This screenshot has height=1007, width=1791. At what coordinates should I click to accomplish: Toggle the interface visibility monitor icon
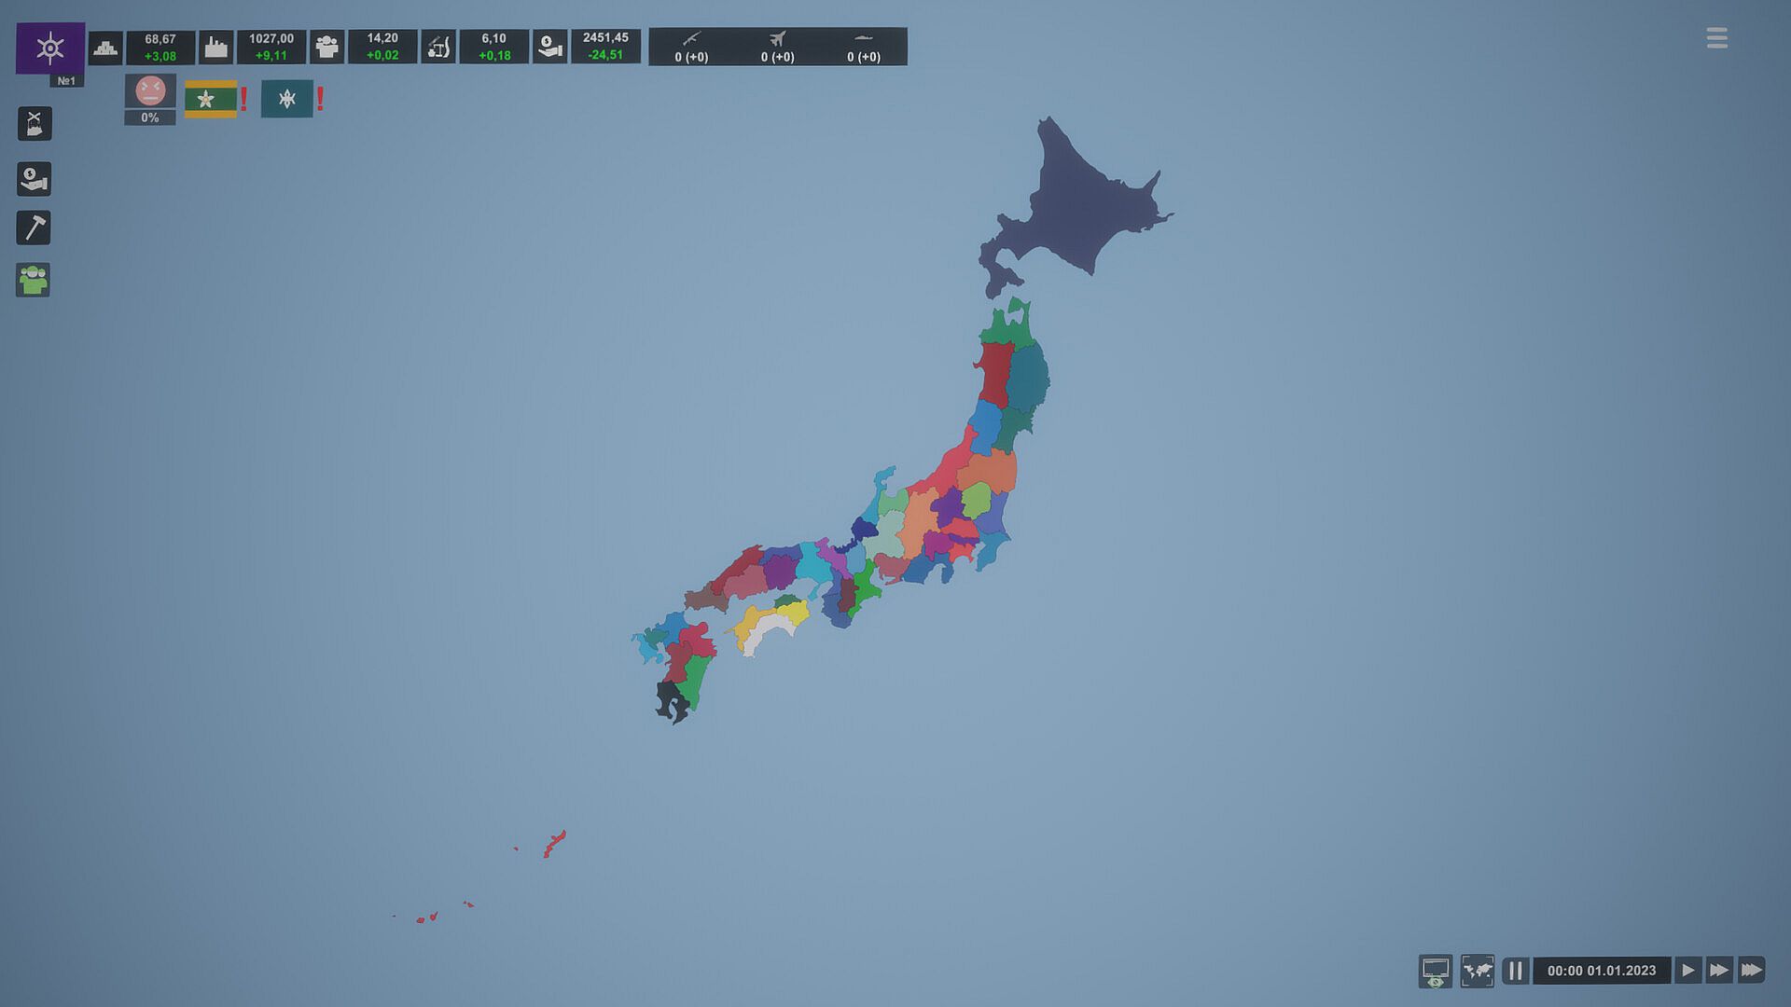pyautogui.click(x=1435, y=971)
